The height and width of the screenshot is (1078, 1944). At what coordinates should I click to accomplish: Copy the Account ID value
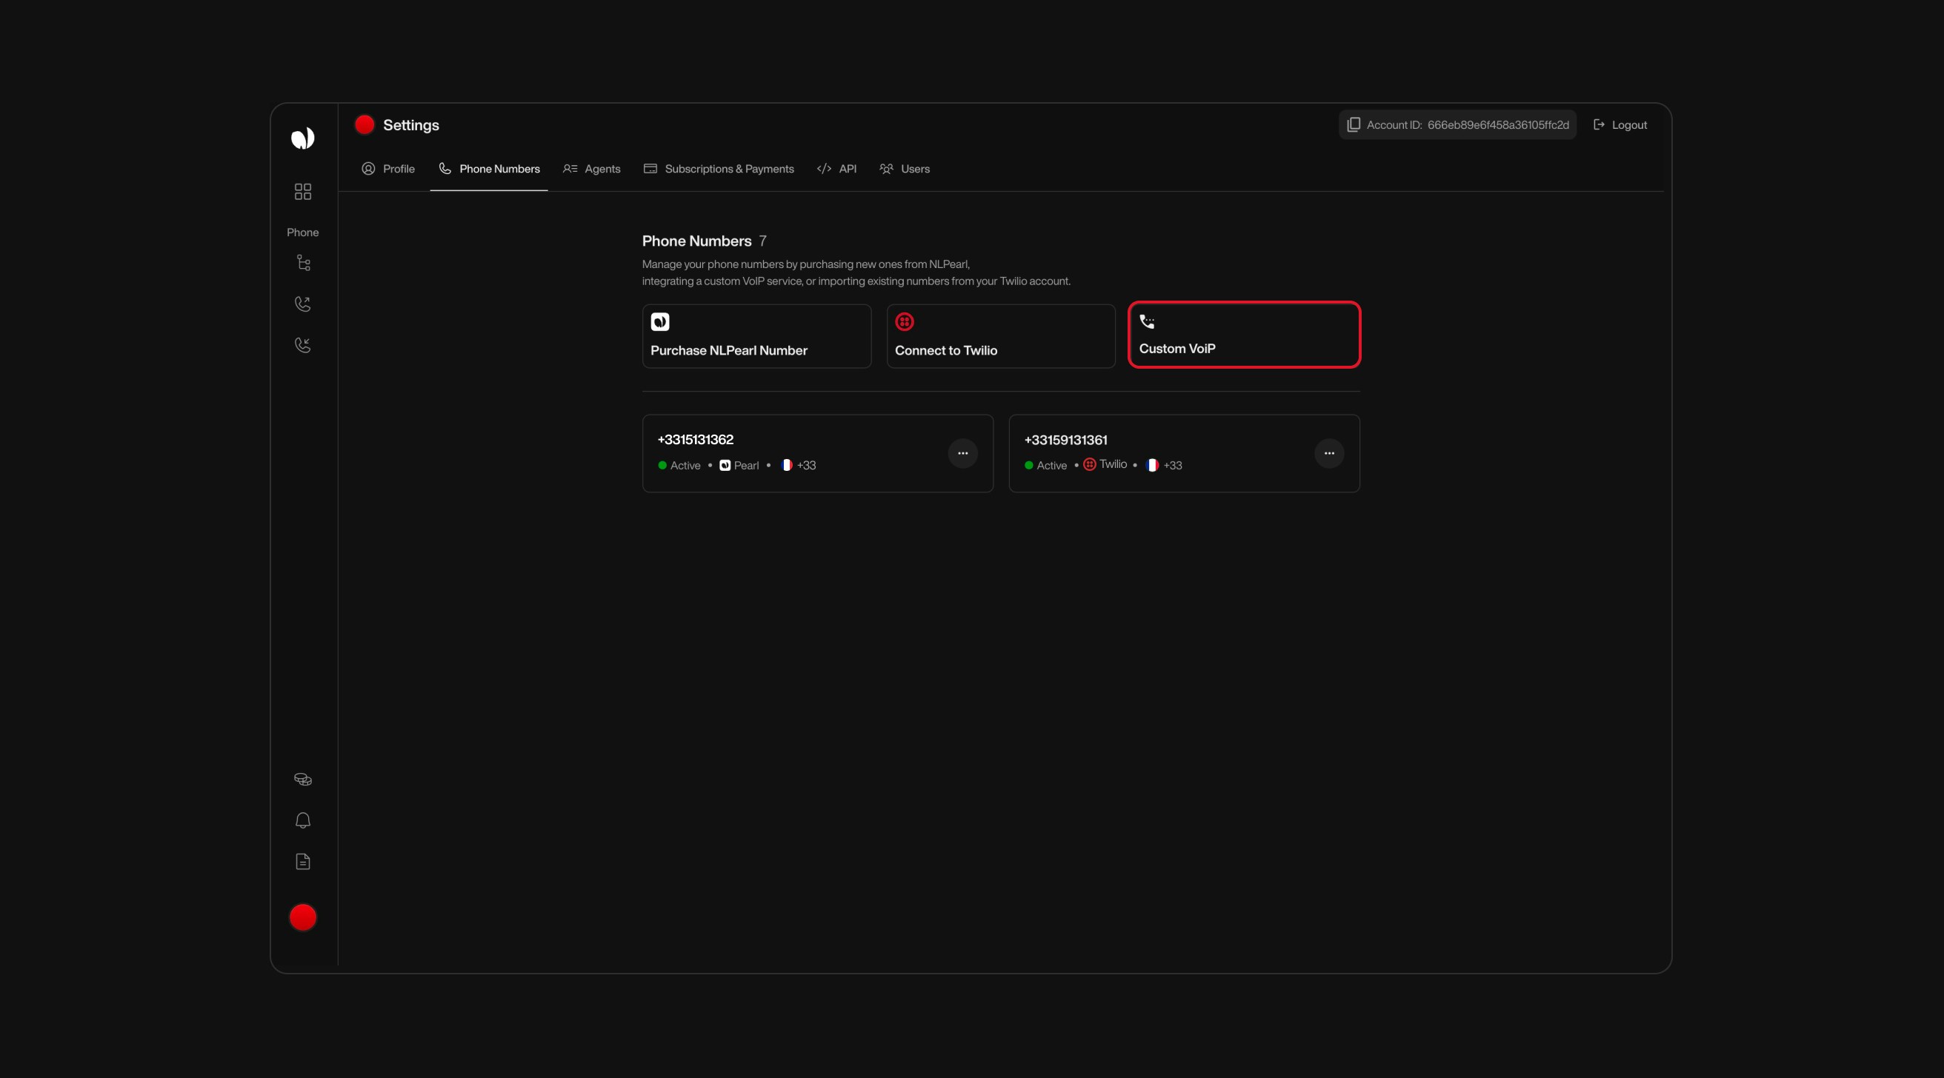pyautogui.click(x=1457, y=124)
